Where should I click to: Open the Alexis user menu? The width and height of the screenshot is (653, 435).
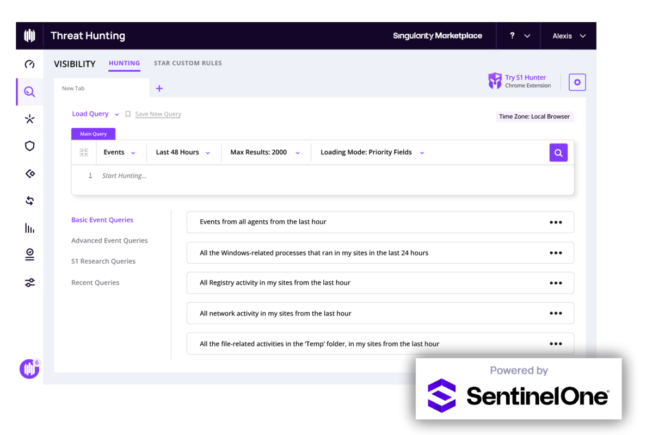[x=569, y=36]
